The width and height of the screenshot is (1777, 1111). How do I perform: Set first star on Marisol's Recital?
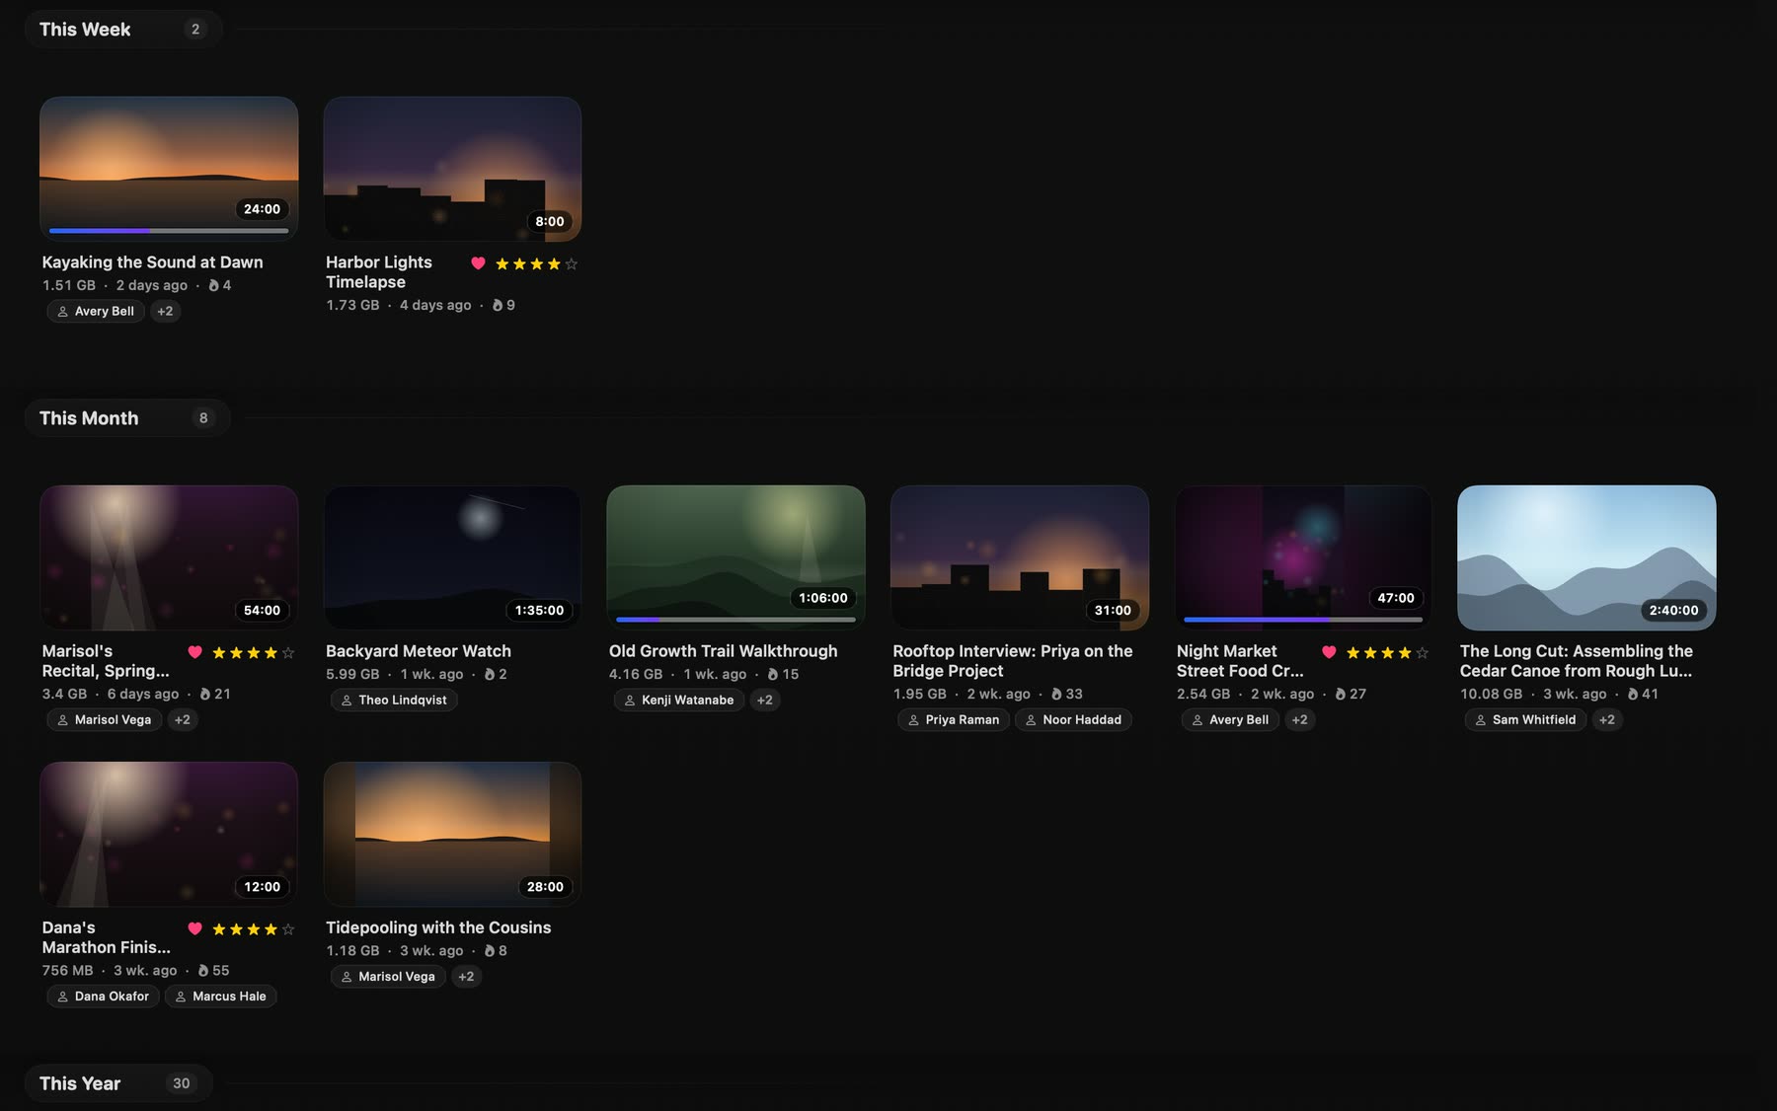tap(219, 652)
